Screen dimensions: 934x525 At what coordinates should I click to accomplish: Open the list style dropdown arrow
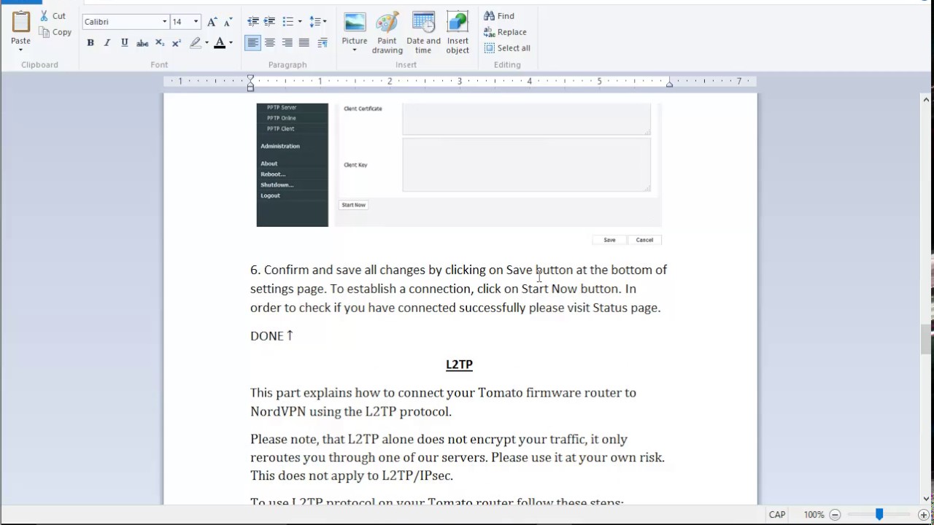299,22
